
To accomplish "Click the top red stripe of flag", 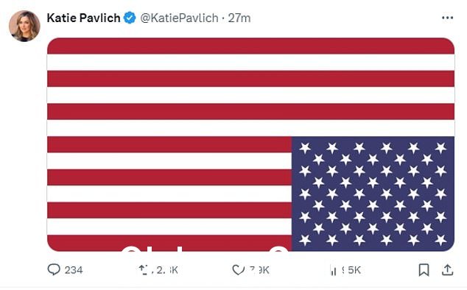I will 250,46.
